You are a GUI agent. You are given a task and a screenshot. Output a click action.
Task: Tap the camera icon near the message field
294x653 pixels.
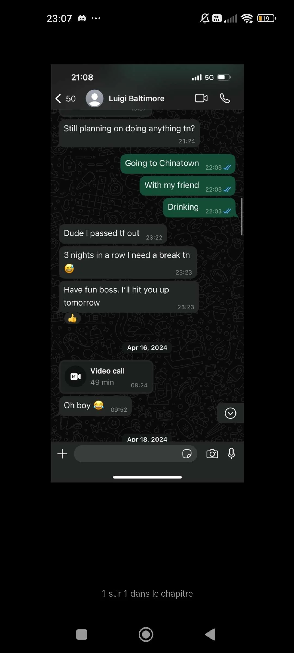click(212, 454)
